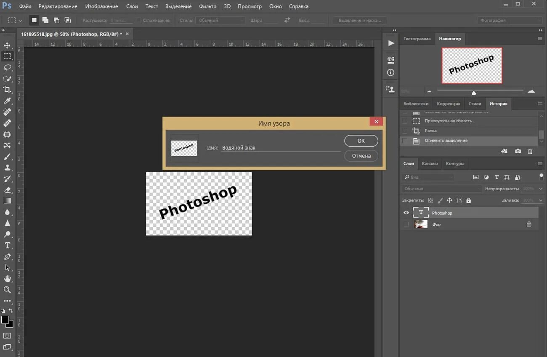
Task: Select the Crop tool in toolbar
Action: pyautogui.click(x=7, y=89)
